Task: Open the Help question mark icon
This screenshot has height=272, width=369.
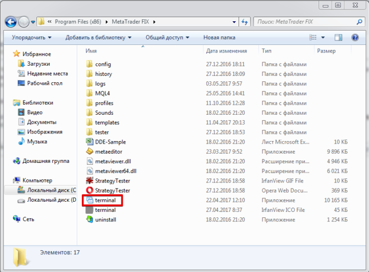Action: pyautogui.click(x=355, y=37)
